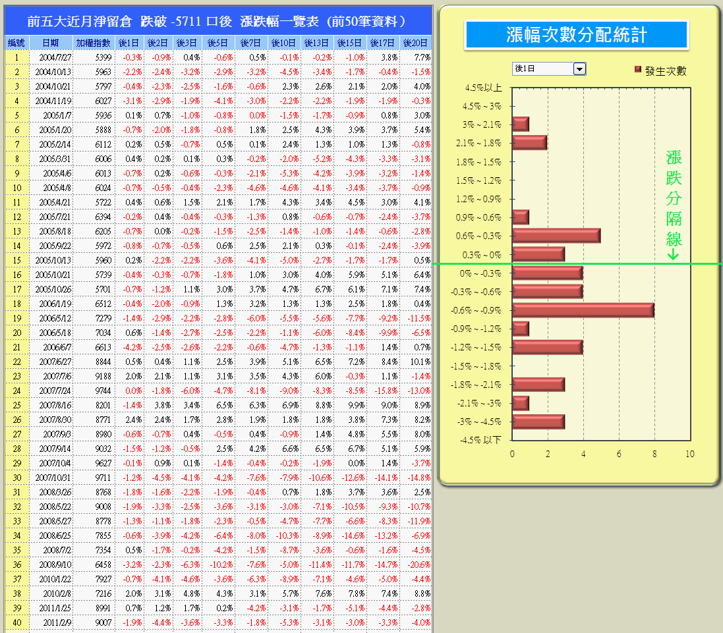Click row number 30 in 編號 column
The width and height of the screenshot is (723, 633).
click(17, 478)
